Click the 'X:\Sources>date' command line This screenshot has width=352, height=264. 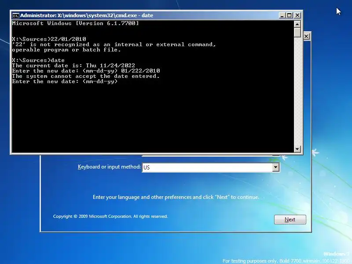(38, 60)
